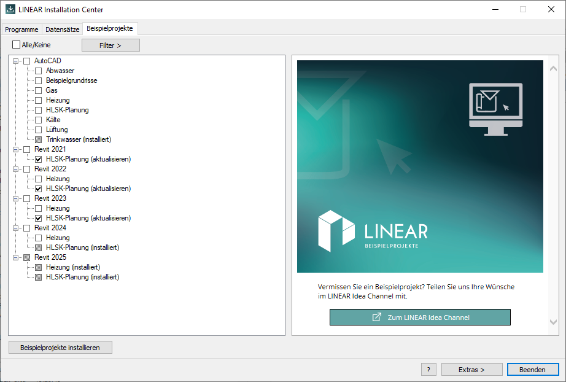Image resolution: width=566 pixels, height=382 pixels.
Task: Select HLSK-Planung label under AutoCAD
Action: (x=67, y=110)
